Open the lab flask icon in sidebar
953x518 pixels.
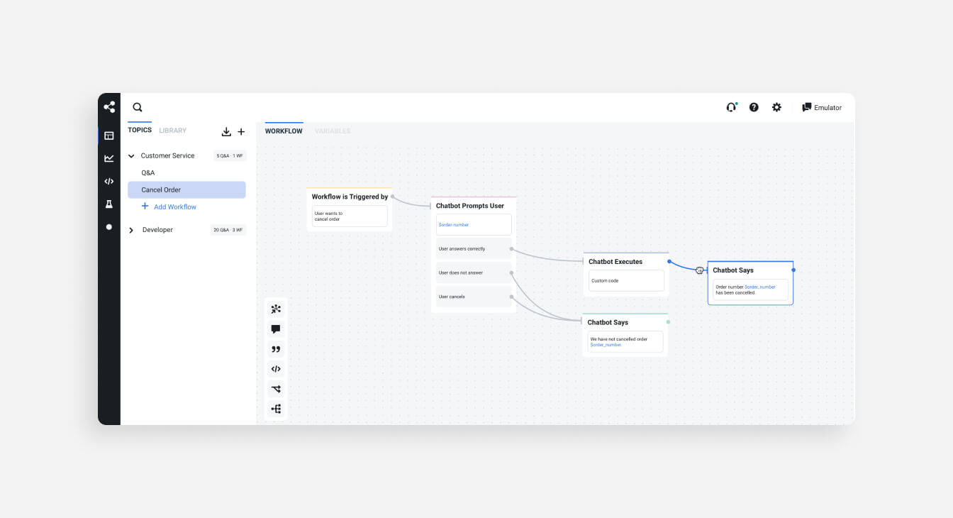109,204
